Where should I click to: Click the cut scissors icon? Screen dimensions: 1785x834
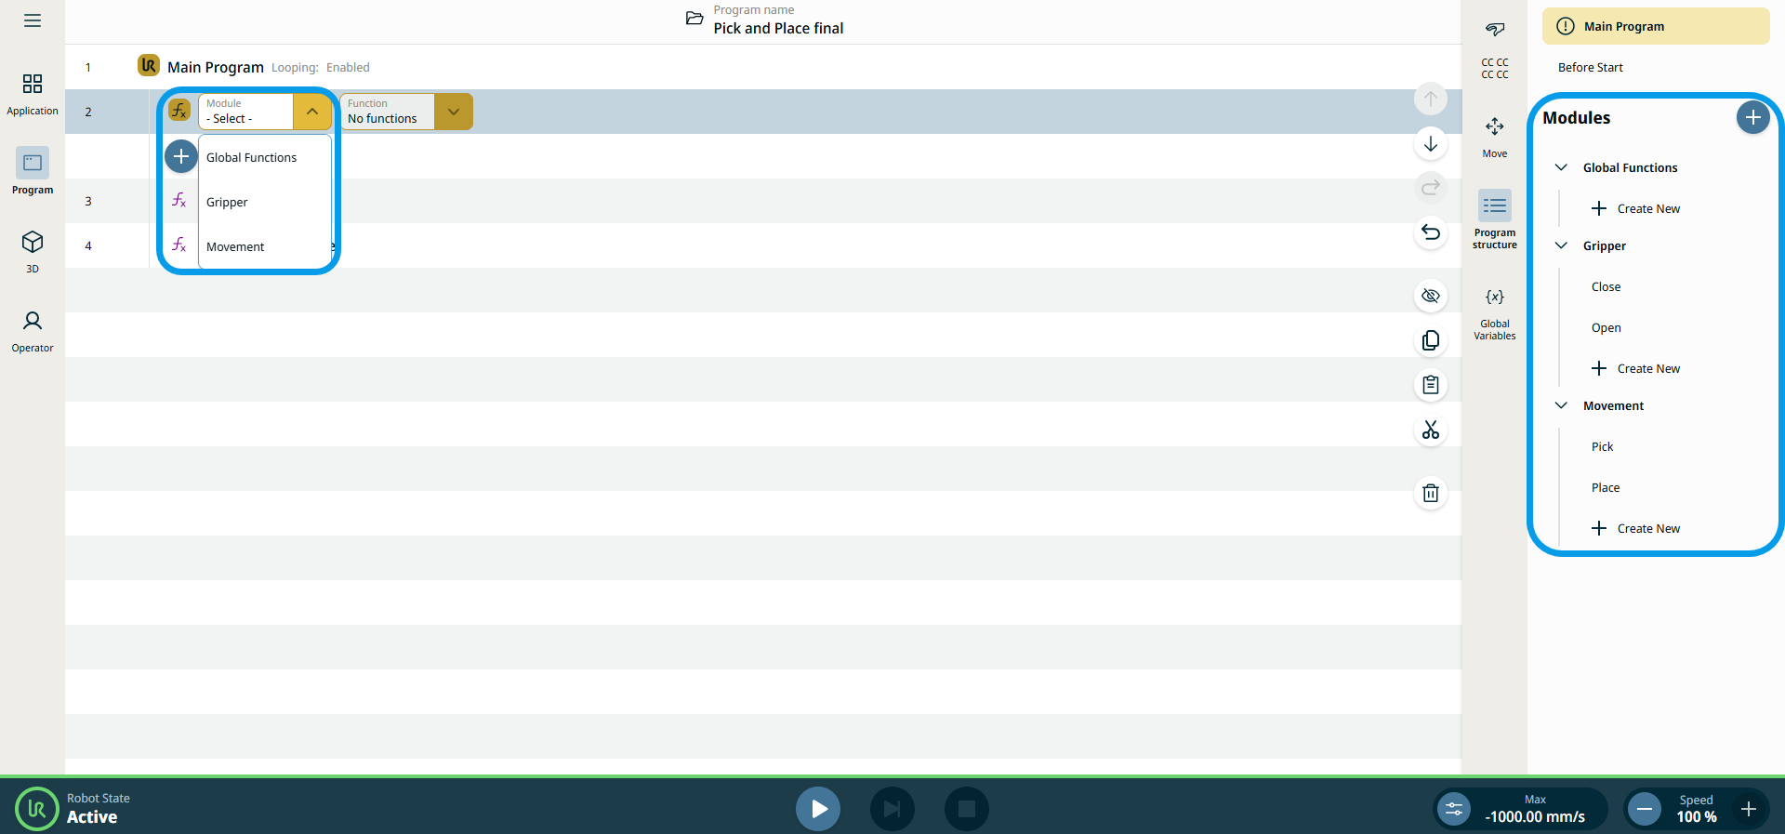tap(1431, 430)
